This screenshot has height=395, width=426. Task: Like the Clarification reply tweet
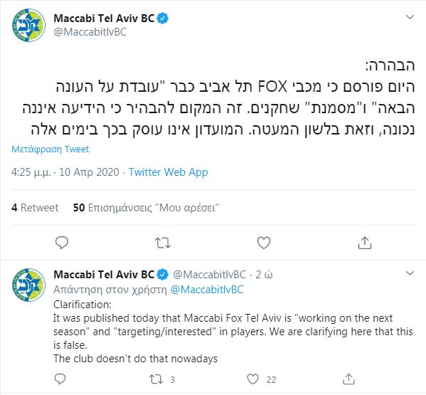(261, 379)
